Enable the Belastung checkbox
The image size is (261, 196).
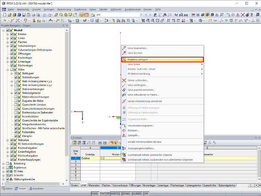[x=8, y=163]
